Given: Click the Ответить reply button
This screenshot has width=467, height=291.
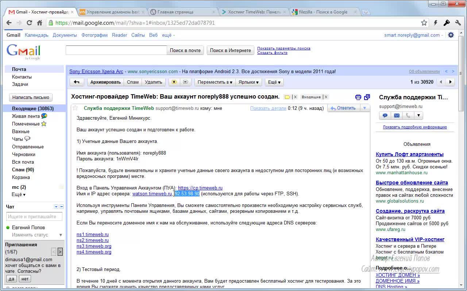Looking at the screenshot, I should (x=343, y=108).
